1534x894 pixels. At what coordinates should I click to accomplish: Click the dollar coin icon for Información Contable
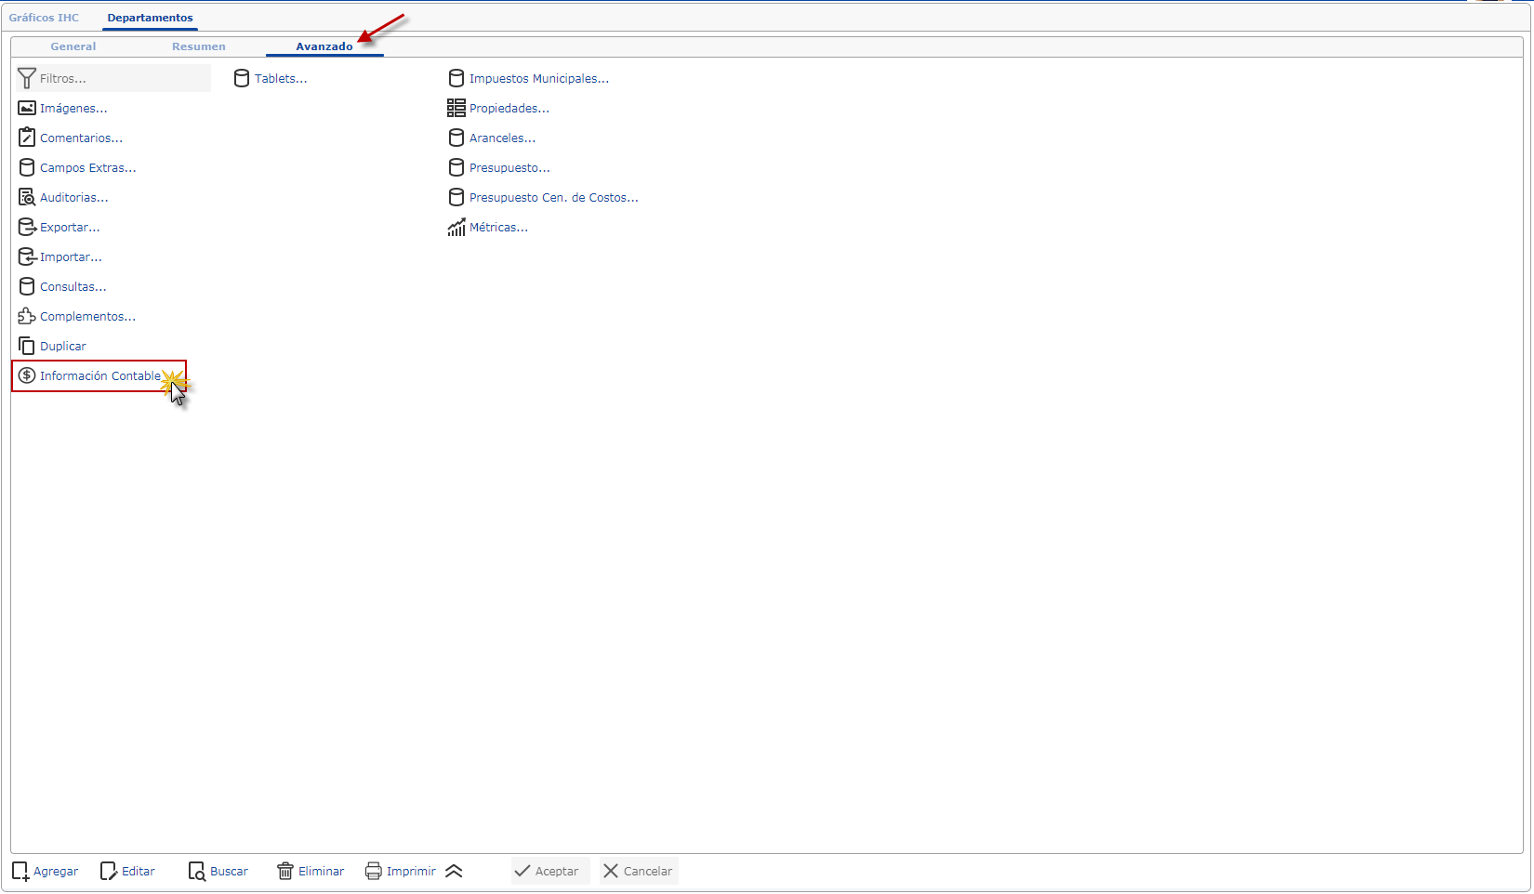27,376
